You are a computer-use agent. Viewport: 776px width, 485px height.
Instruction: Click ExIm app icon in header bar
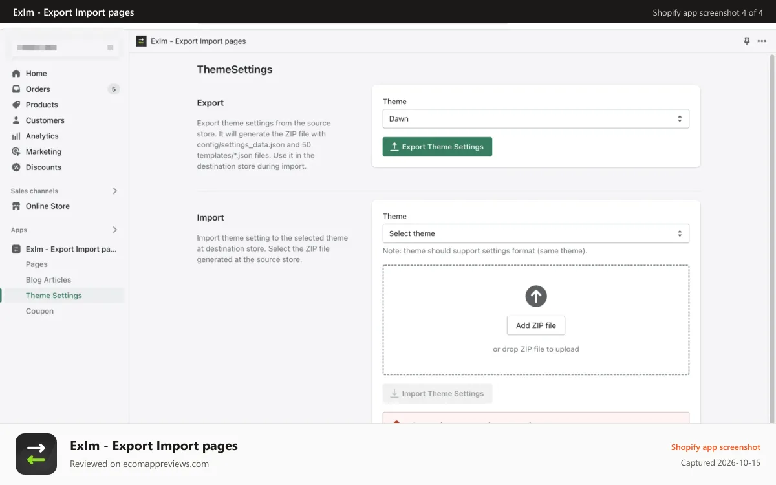141,41
